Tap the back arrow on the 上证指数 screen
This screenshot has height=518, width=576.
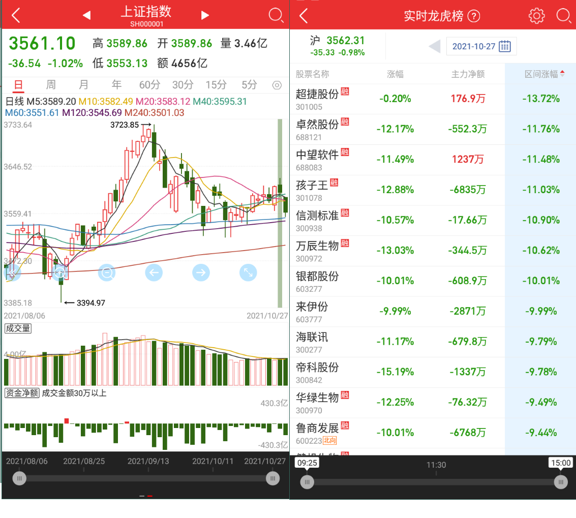[x=16, y=15]
